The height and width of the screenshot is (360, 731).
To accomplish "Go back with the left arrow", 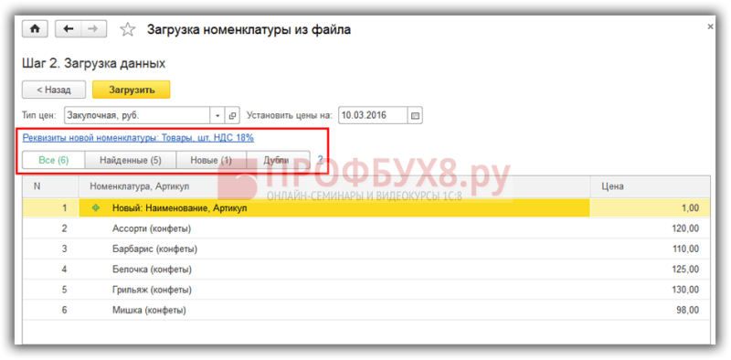I will 69,29.
